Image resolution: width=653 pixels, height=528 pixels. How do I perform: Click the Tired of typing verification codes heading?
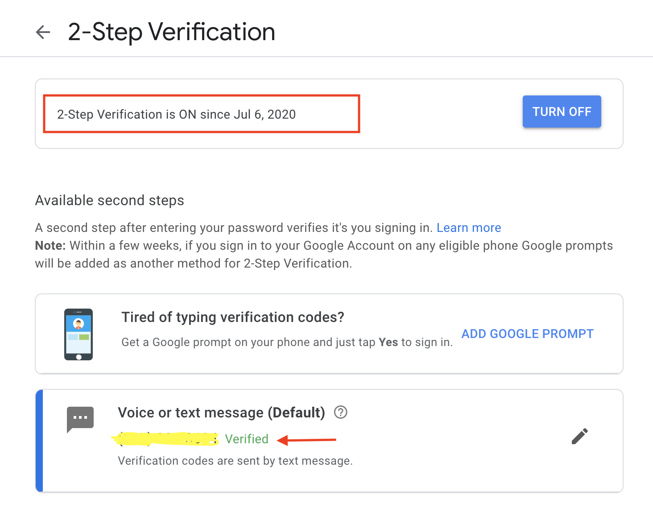233,317
